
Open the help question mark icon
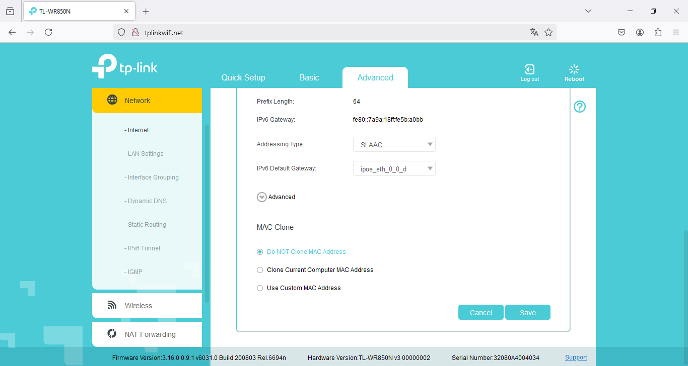(x=580, y=107)
